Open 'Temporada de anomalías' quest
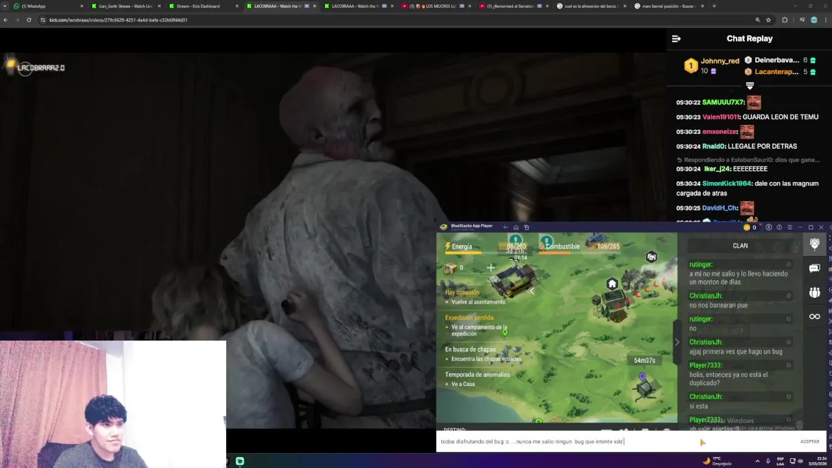Screen dimensions: 832x468 coord(477,379)
